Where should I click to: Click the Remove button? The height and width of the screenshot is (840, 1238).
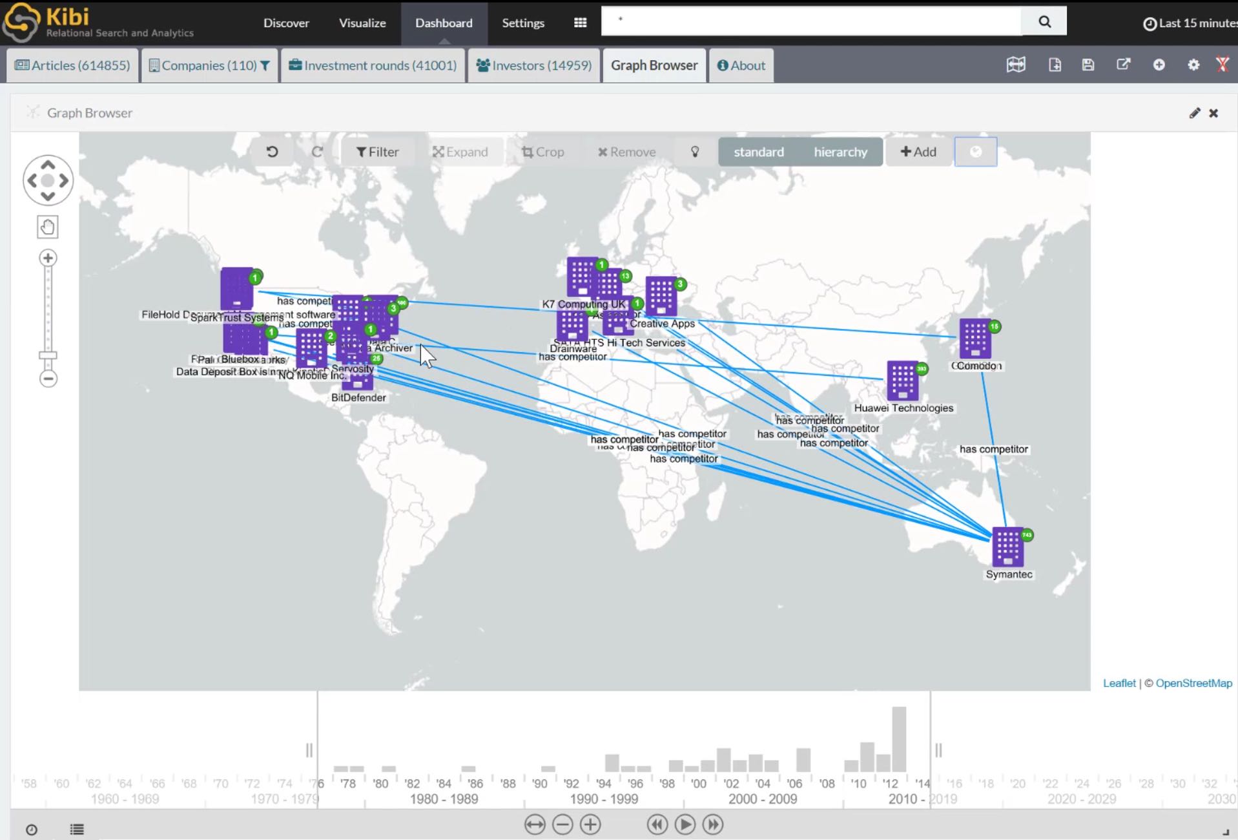click(x=626, y=152)
